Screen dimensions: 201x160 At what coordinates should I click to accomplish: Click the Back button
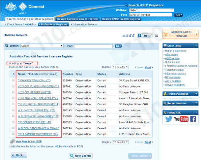19,155
